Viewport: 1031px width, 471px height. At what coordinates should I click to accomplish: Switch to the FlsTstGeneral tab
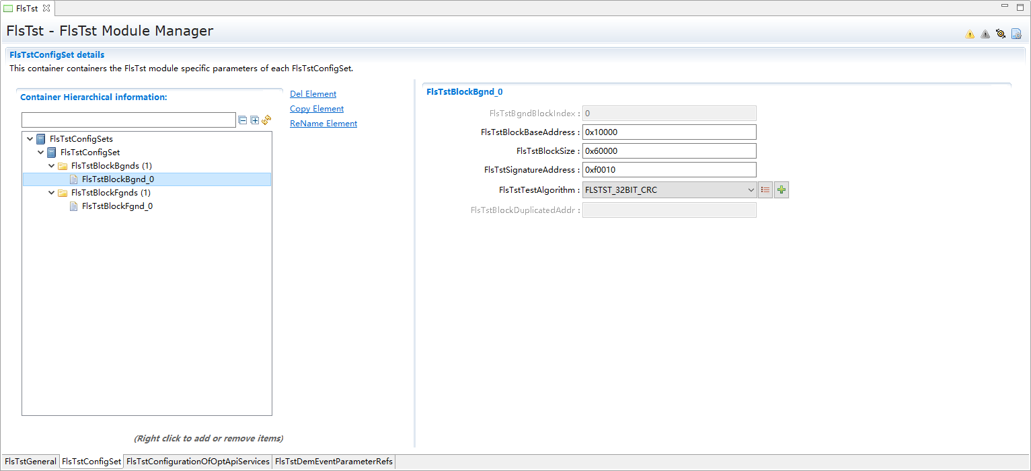click(x=30, y=462)
